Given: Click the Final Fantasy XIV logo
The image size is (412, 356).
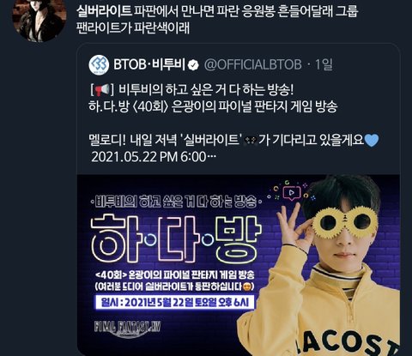Looking at the screenshot, I should point(127,328).
